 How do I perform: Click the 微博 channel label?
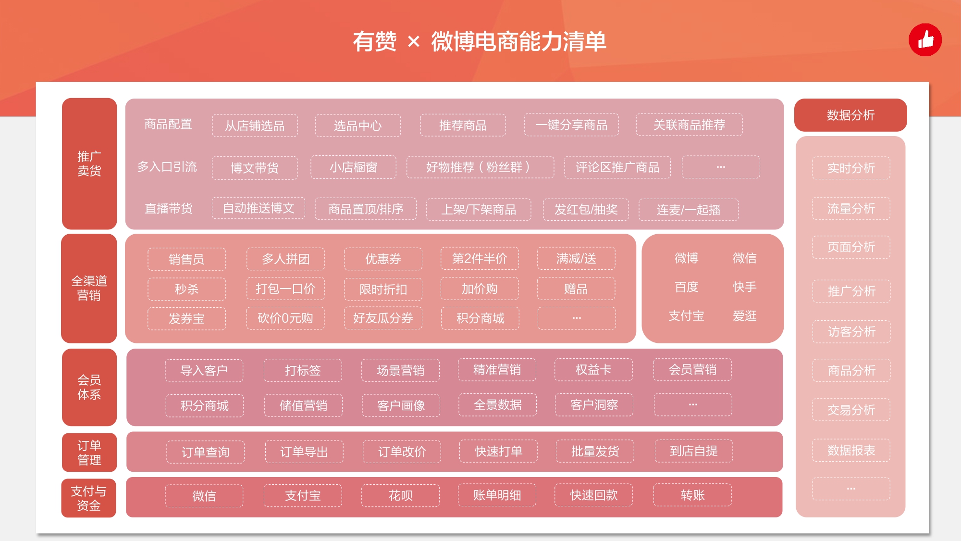pos(686,258)
